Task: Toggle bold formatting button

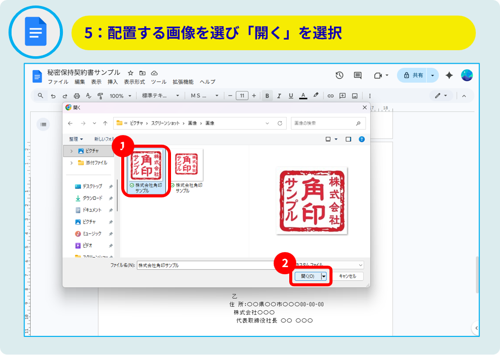Action: [x=267, y=96]
